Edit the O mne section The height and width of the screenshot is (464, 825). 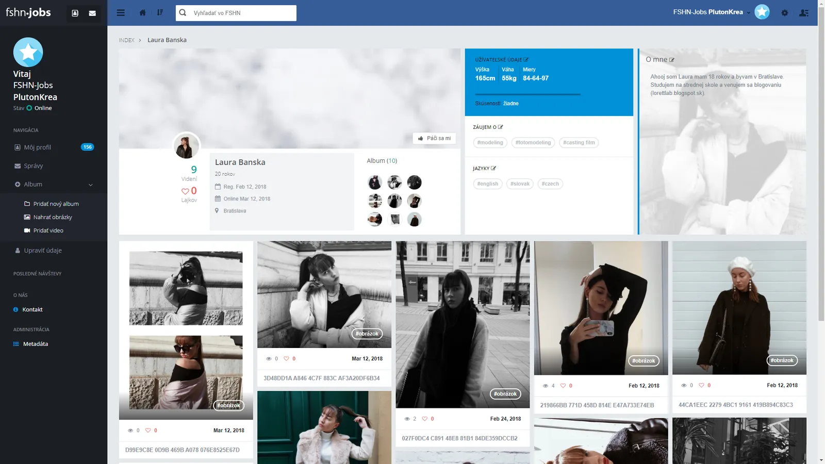672,60
